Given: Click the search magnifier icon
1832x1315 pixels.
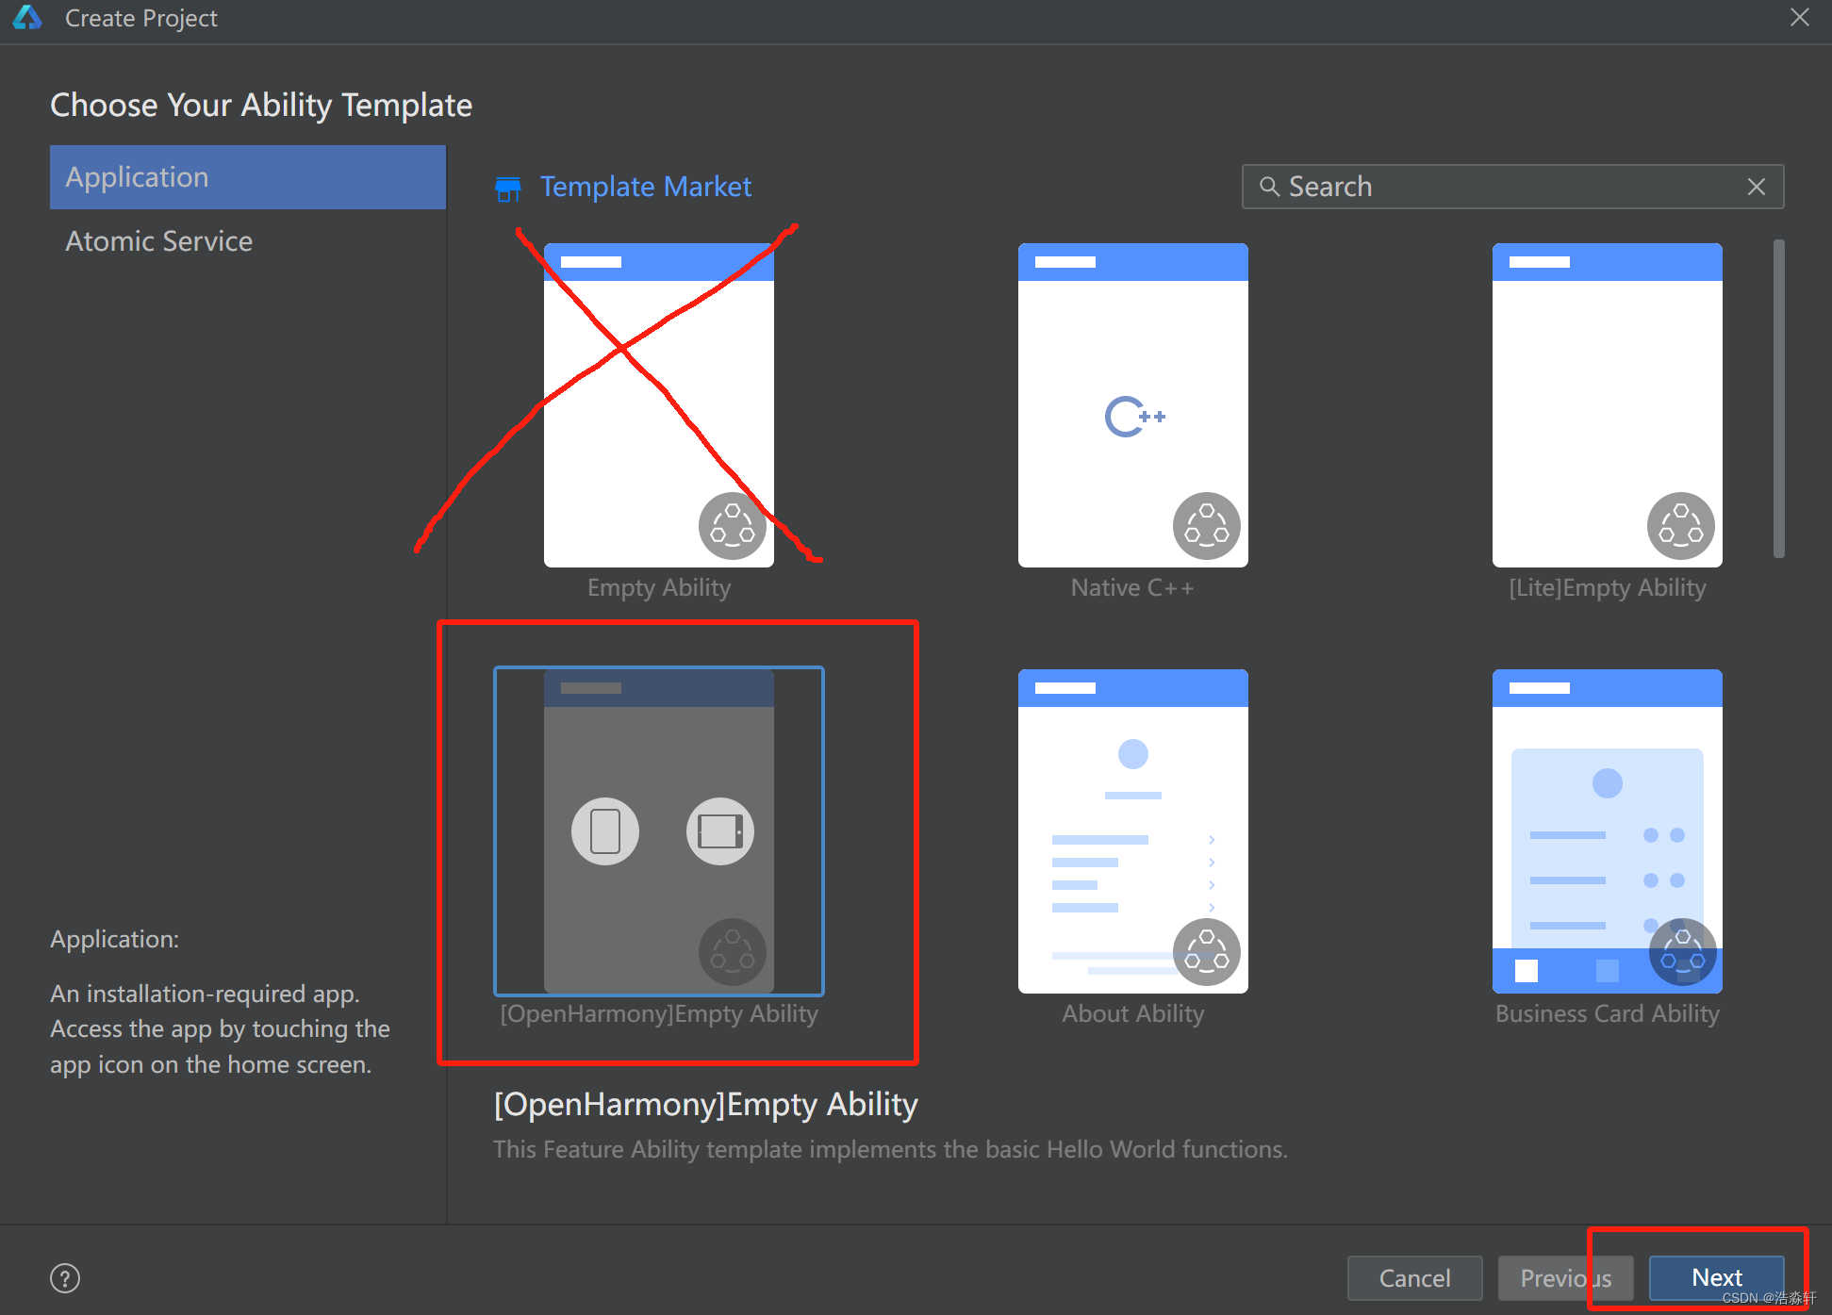Looking at the screenshot, I should 1269,187.
